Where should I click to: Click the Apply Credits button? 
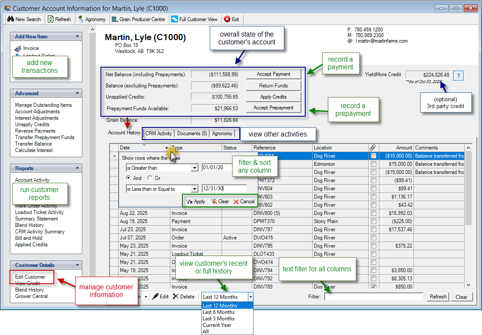[274, 97]
